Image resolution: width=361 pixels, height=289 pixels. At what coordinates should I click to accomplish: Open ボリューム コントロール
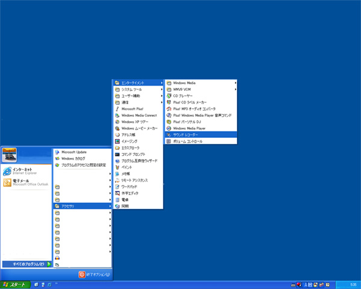[201, 141]
